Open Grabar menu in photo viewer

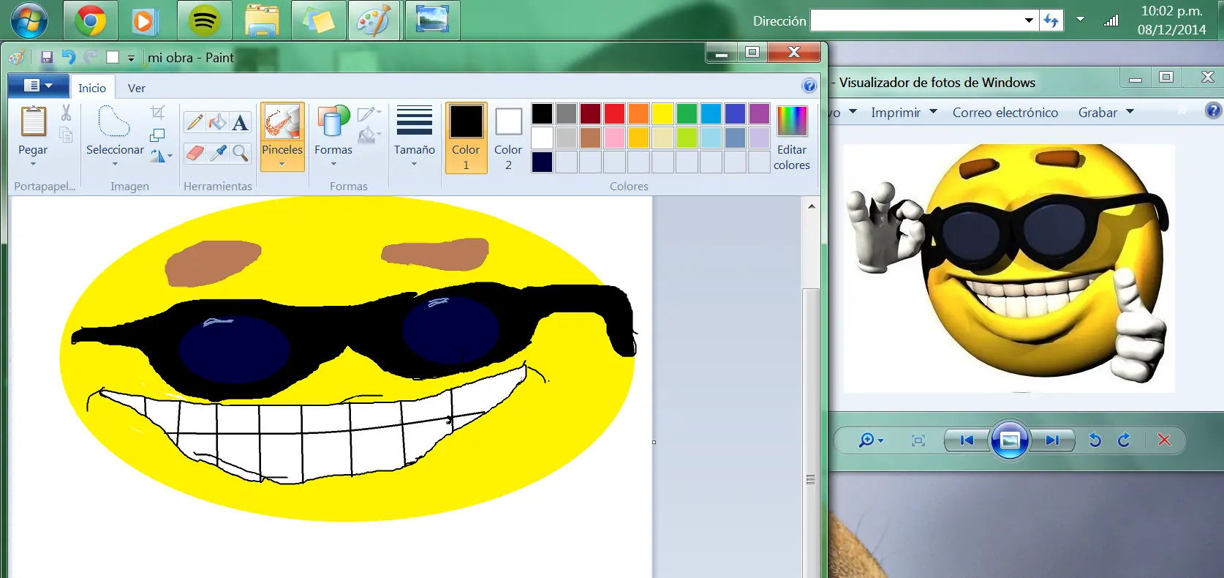(1106, 112)
